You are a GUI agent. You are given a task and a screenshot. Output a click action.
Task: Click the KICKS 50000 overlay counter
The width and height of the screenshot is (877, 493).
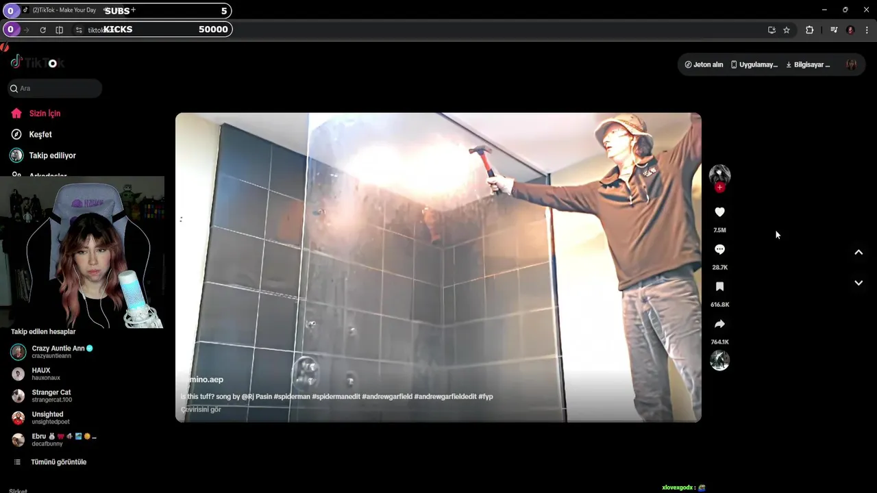(x=118, y=29)
